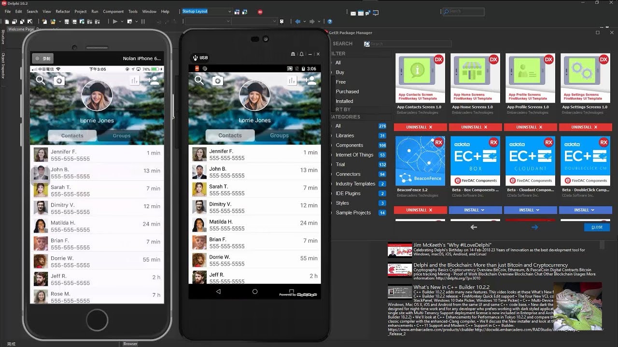Select the Components category

(x=349, y=145)
